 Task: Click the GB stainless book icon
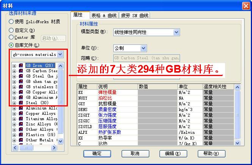point(21,87)
